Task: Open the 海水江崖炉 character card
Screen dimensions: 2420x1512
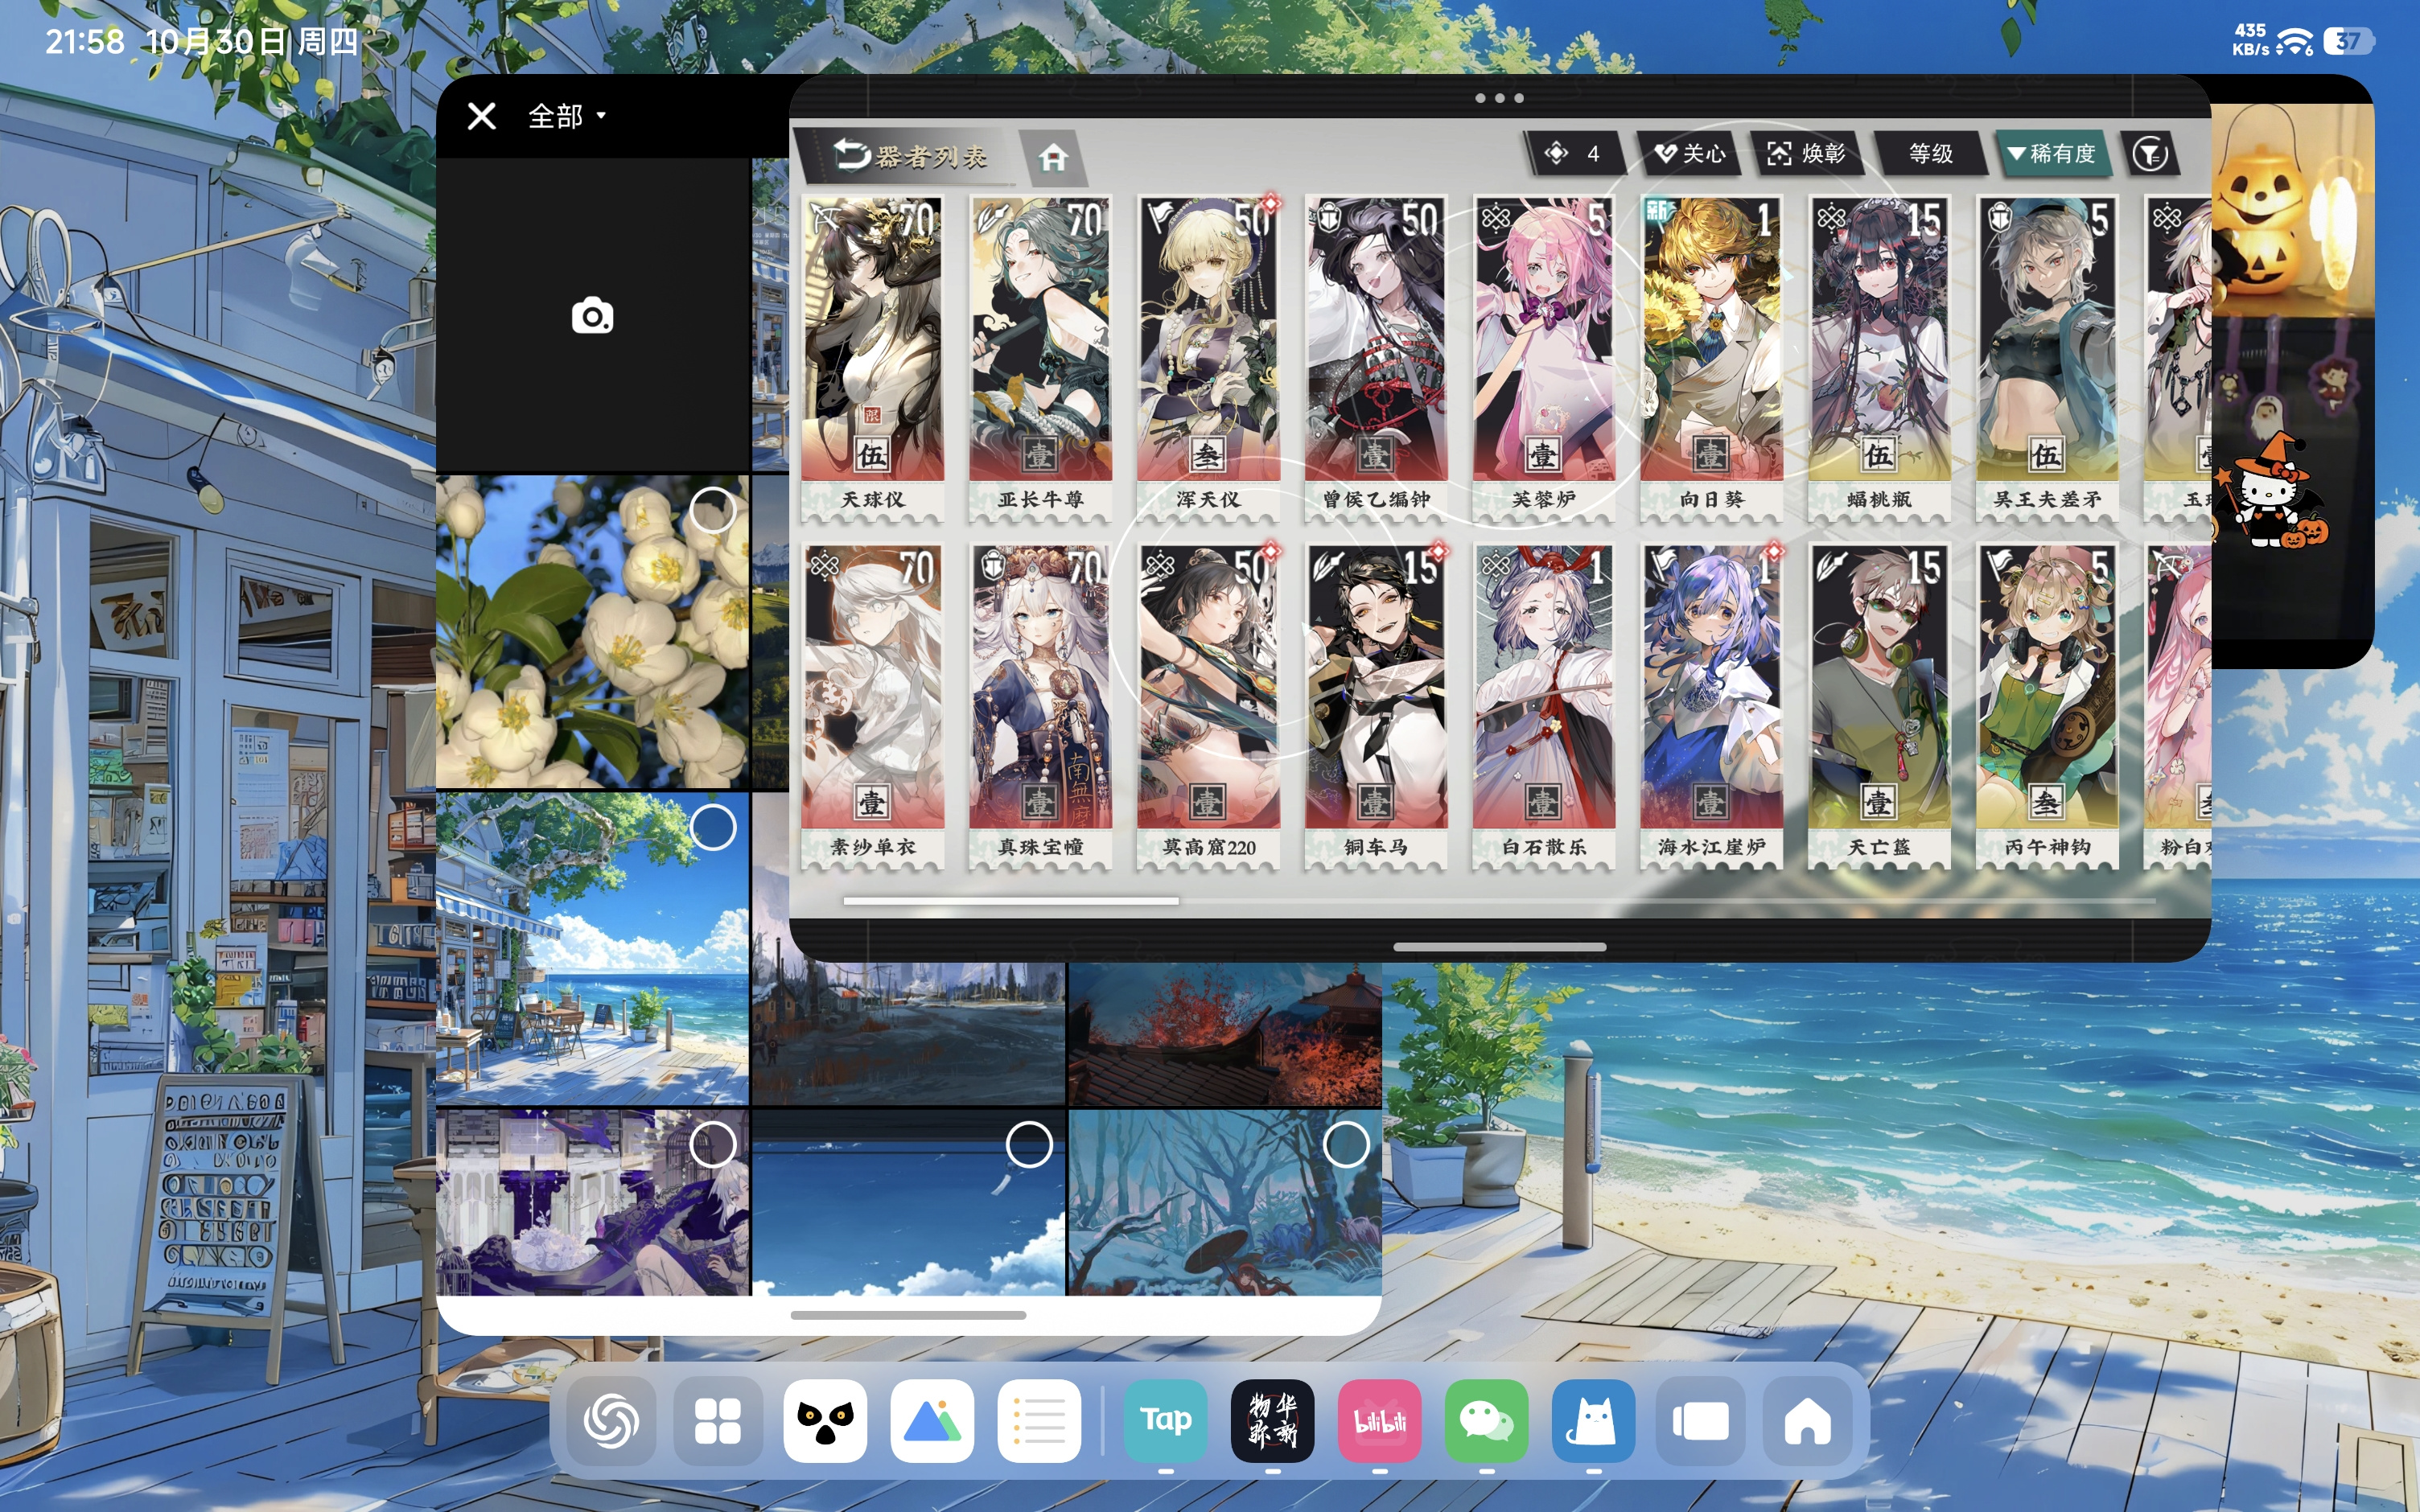Action: [x=1712, y=706]
